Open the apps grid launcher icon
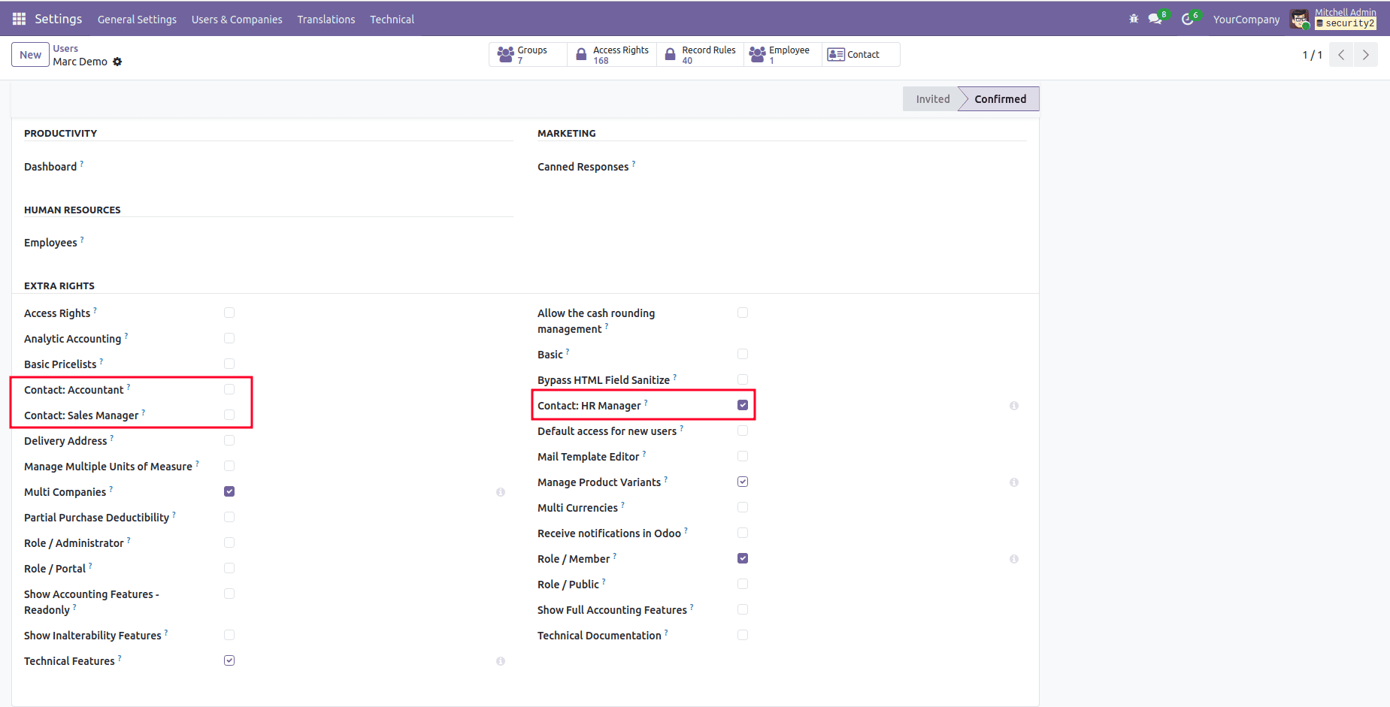The width and height of the screenshot is (1390, 707). 18,18
